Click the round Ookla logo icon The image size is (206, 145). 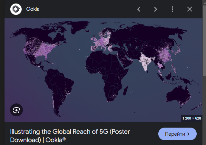tap(16, 9)
